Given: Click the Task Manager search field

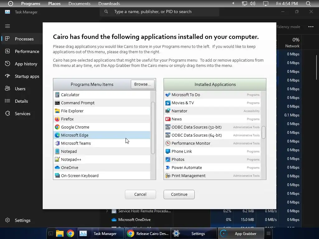Looking at the screenshot, I should (x=159, y=12).
